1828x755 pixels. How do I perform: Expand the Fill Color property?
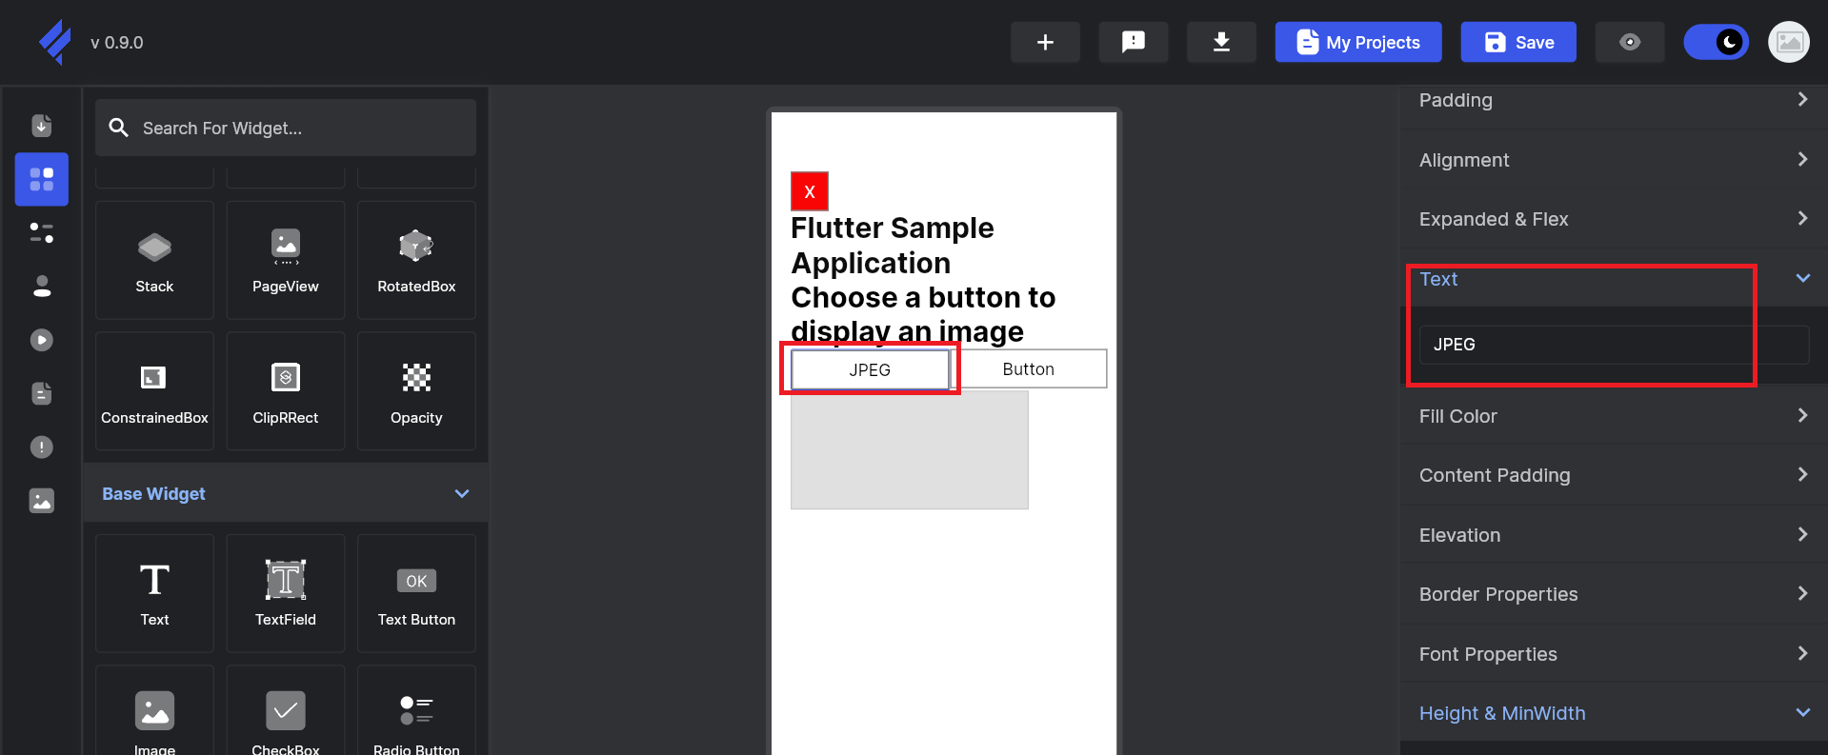tap(1612, 416)
